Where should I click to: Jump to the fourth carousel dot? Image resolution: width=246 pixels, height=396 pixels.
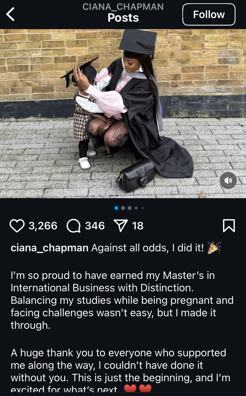coord(136,208)
